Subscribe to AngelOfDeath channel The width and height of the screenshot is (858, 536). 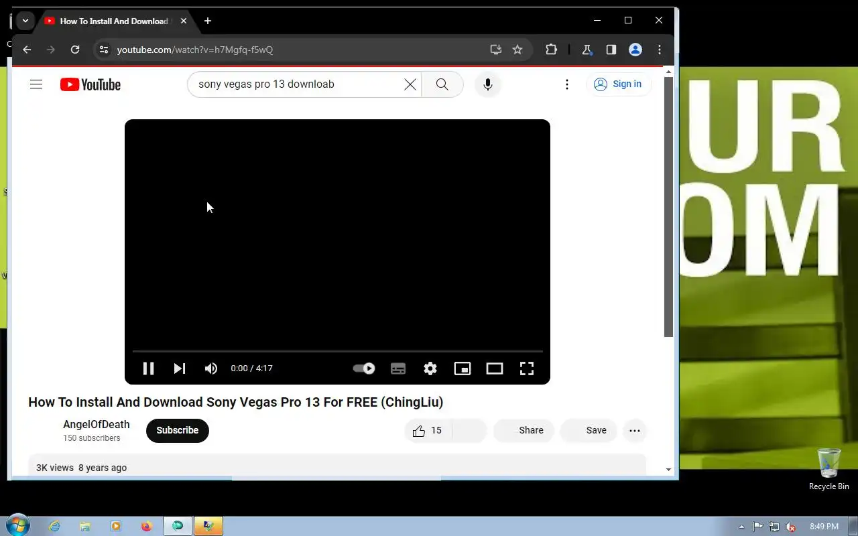pos(178,430)
